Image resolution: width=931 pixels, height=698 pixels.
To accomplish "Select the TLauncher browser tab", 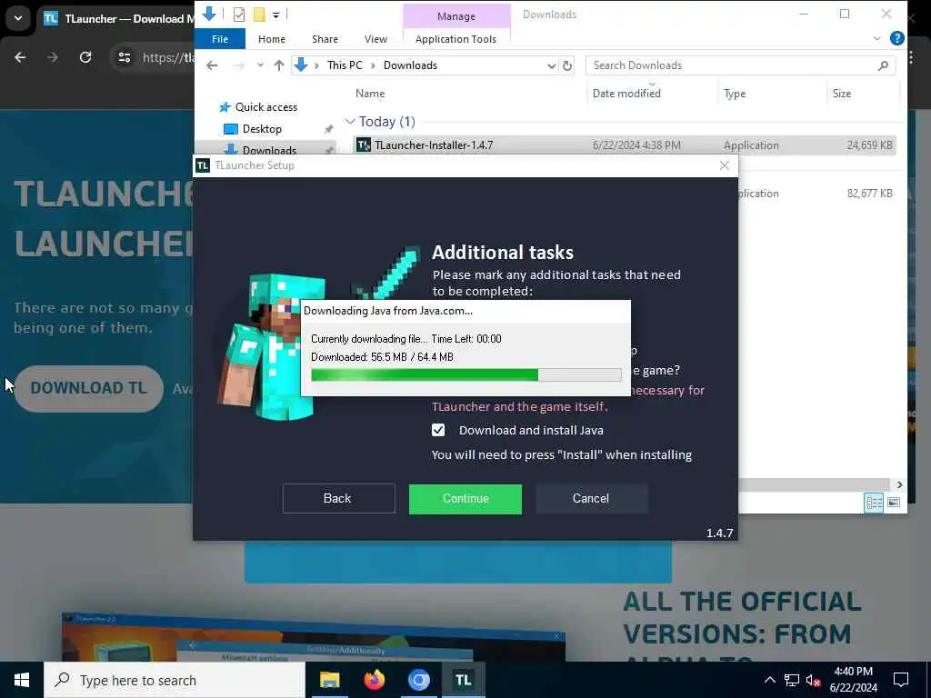I will point(119,18).
